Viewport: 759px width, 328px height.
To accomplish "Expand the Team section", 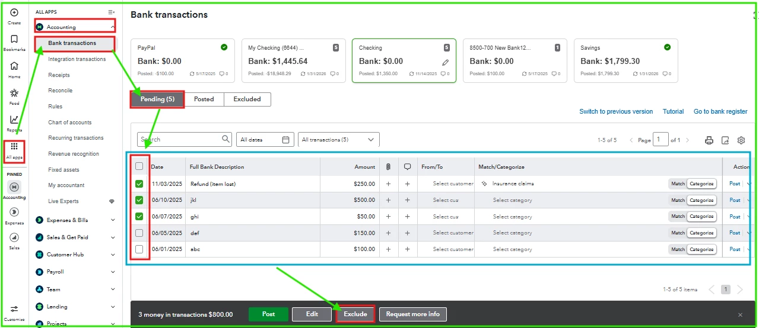I will tap(113, 290).
